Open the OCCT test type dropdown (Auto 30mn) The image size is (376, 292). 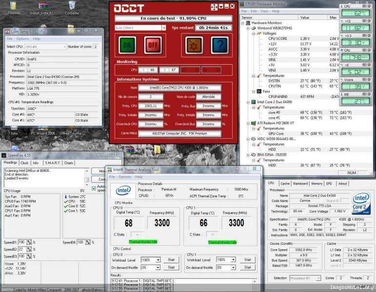pos(164,28)
